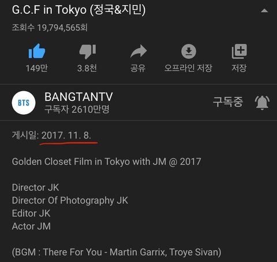This screenshot has height=262, width=277.
Task: Open the share arrow icon
Action: click(x=138, y=51)
